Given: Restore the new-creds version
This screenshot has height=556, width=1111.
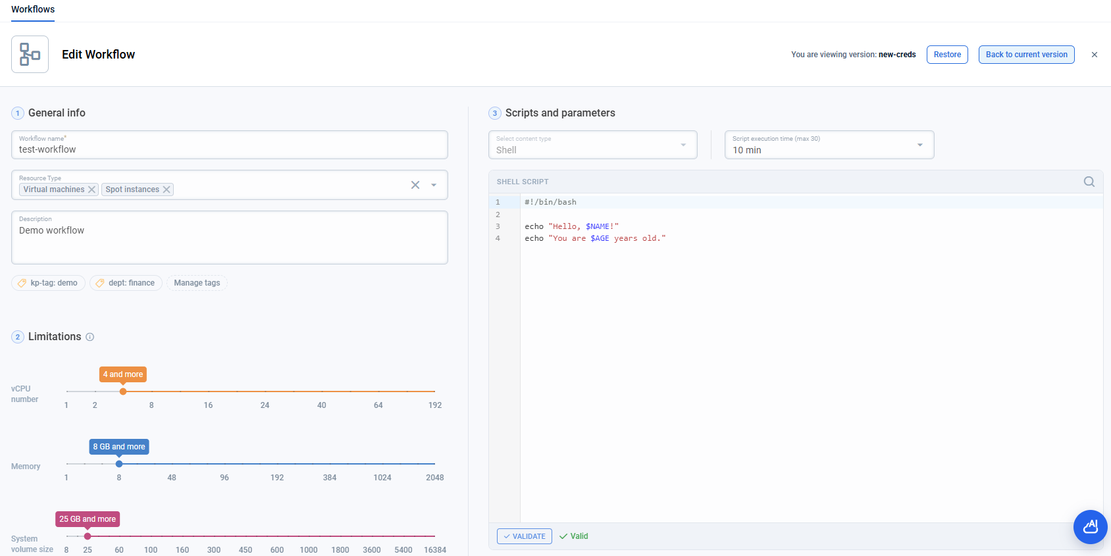Looking at the screenshot, I should [947, 55].
